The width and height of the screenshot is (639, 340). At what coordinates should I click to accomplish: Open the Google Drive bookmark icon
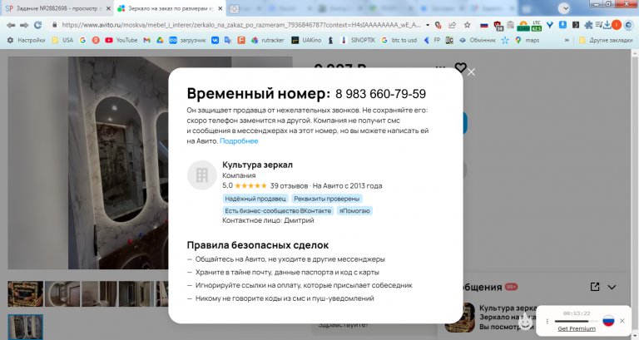(160, 40)
